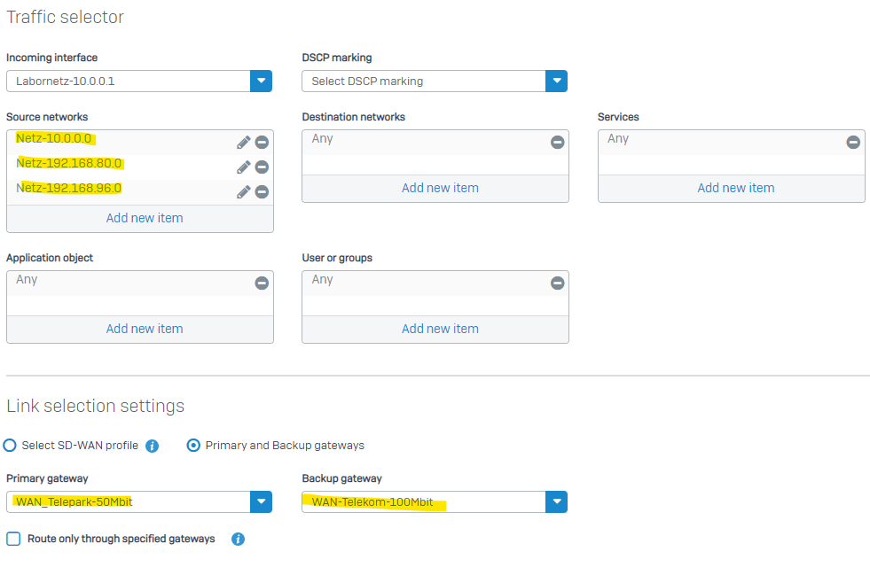Remove Netz-192.168.80.0 from source networks
Viewport: 870px width, 567px height.
(262, 167)
